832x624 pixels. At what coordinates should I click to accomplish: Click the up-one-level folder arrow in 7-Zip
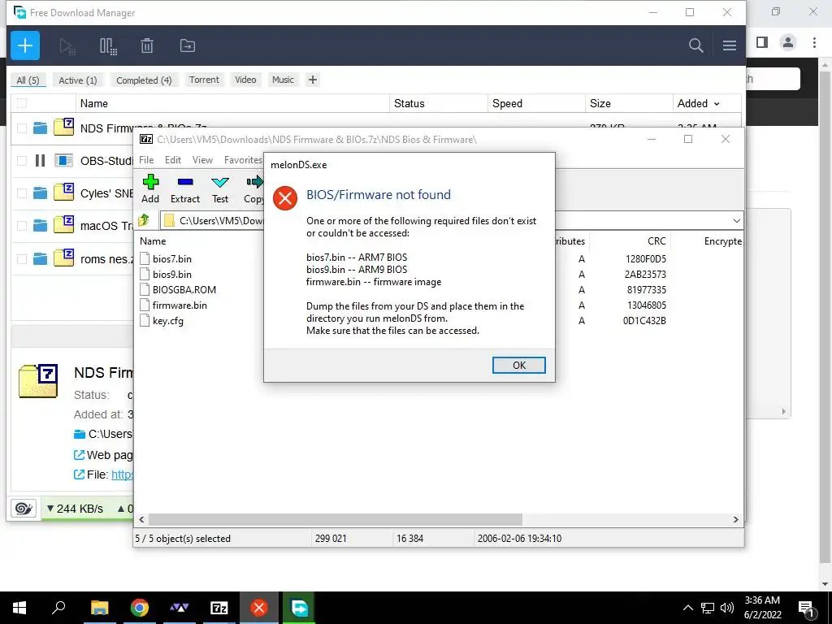(144, 220)
